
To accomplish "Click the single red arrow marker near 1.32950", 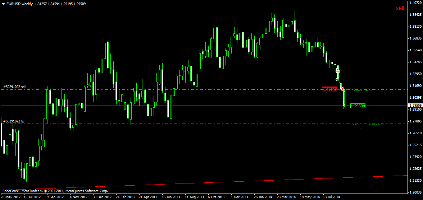I will (337, 79).
